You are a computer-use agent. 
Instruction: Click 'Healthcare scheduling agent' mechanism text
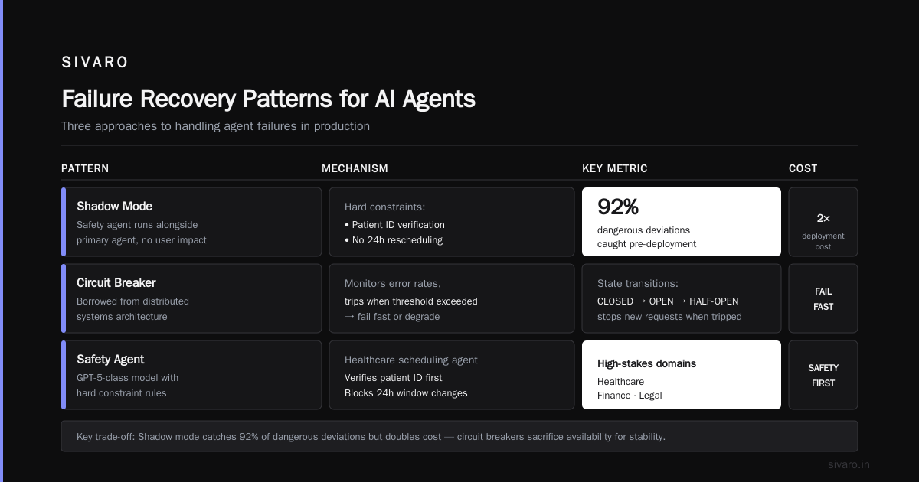pyautogui.click(x=411, y=360)
